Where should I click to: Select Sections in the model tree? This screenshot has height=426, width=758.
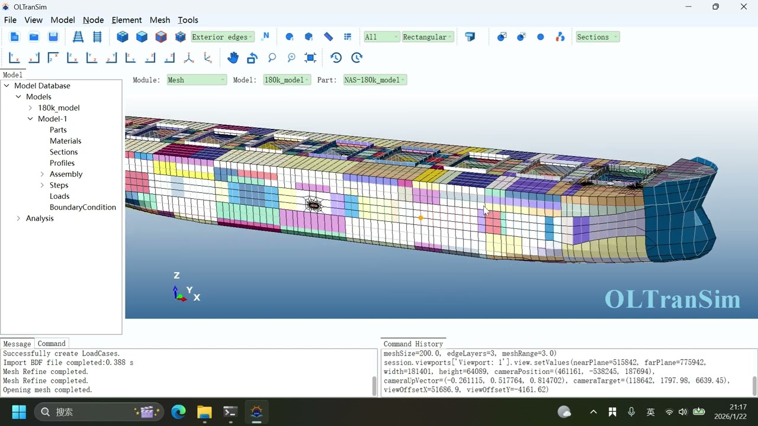click(x=64, y=152)
